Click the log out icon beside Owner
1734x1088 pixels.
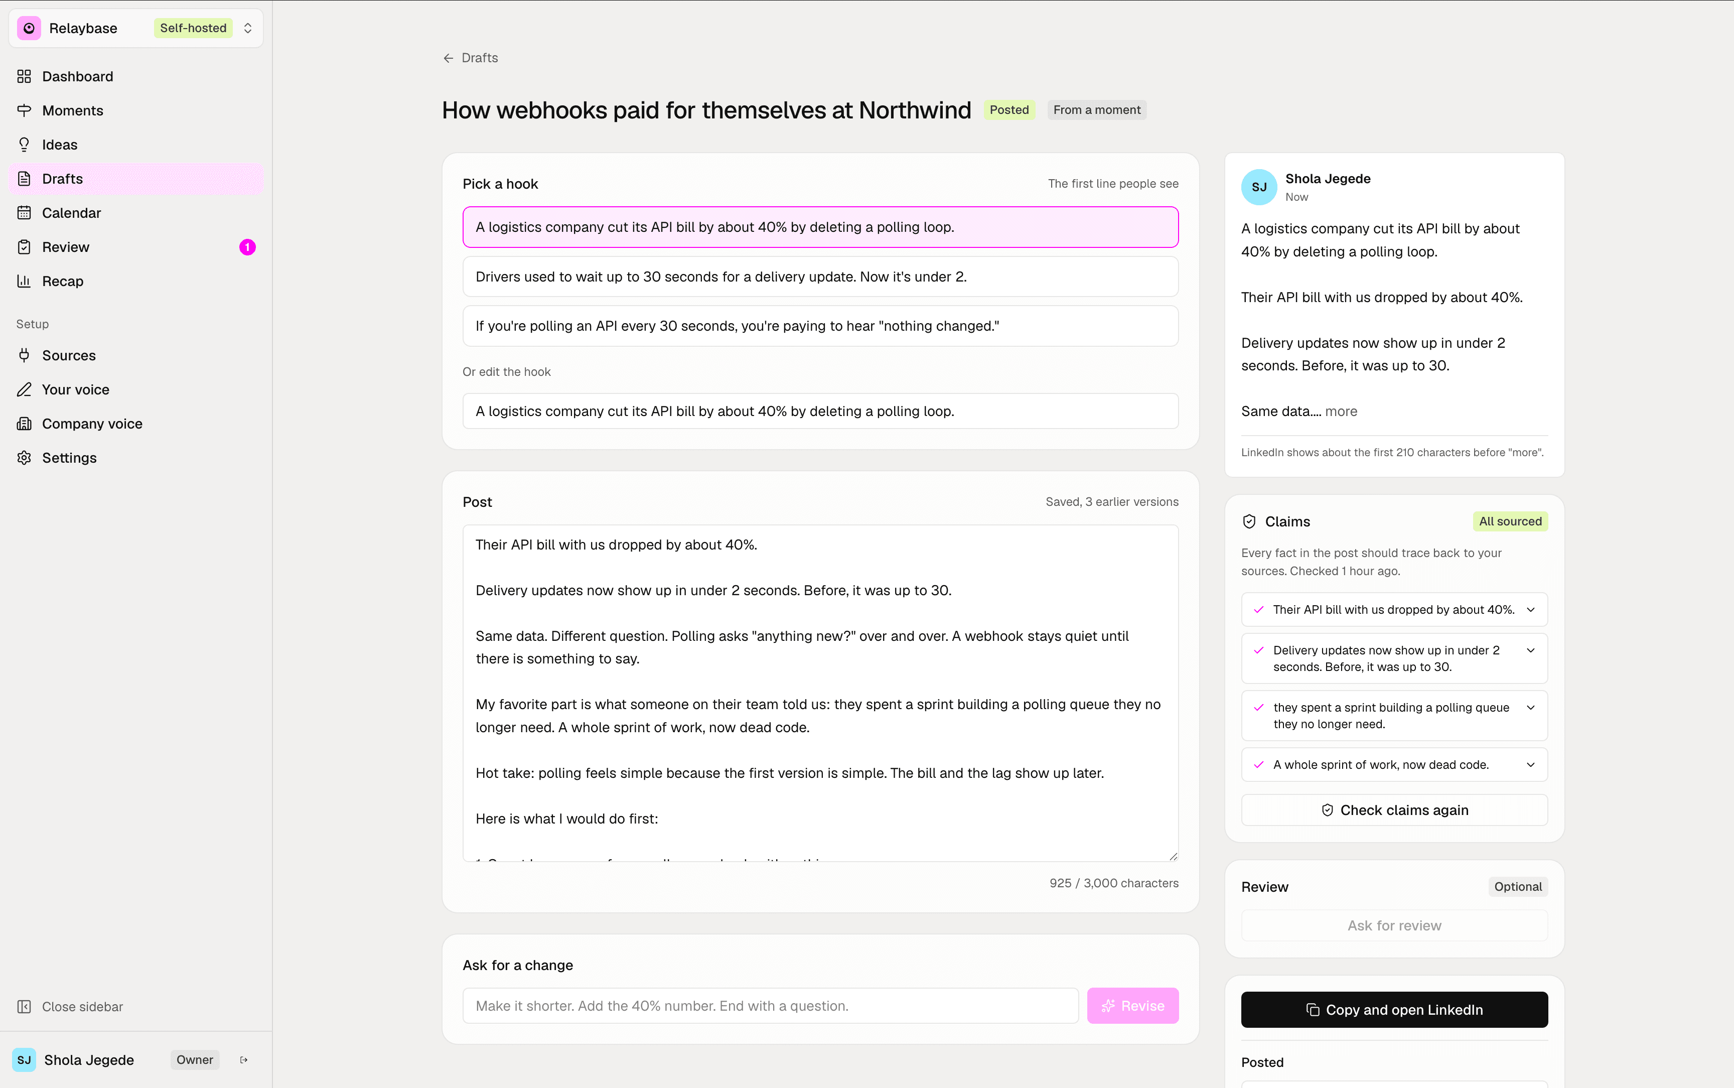click(x=244, y=1060)
